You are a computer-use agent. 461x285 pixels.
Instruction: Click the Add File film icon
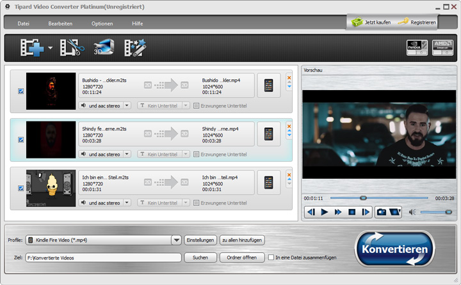(32, 47)
